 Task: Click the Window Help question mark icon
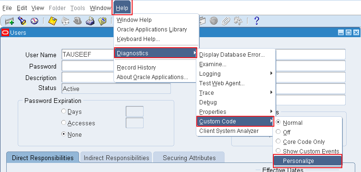pos(256,21)
